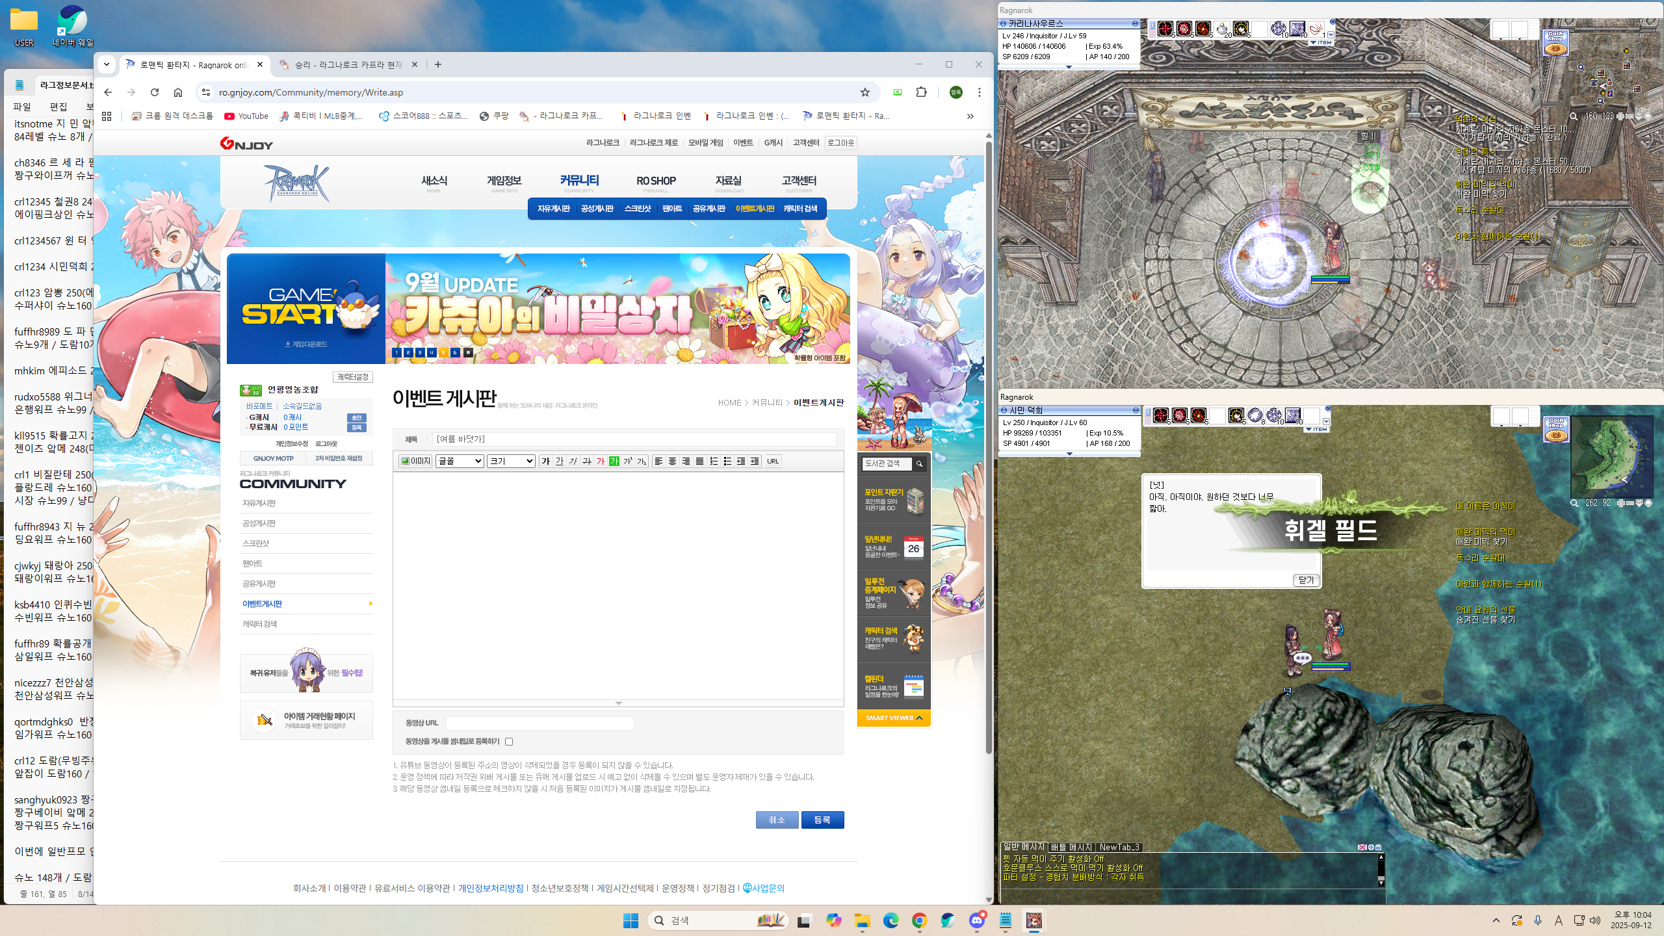Choose green text background color

pos(614,461)
